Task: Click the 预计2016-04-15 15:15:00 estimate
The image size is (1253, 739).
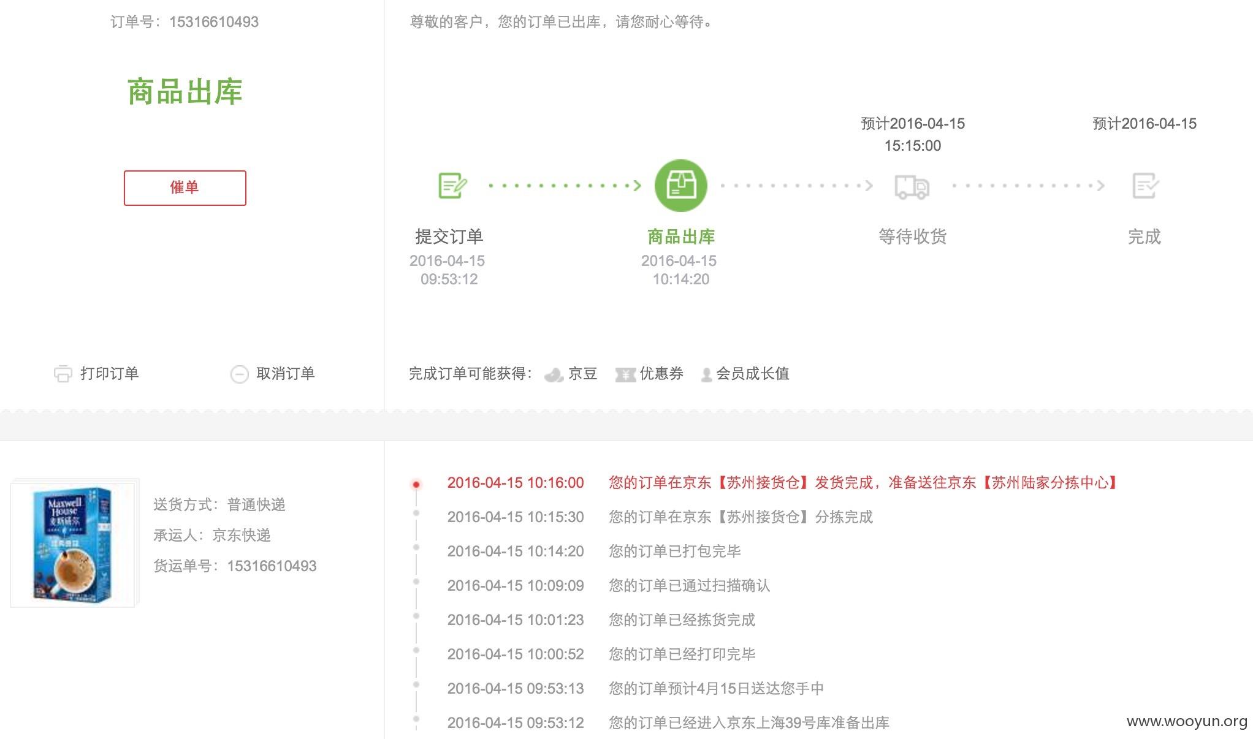Action: click(913, 135)
